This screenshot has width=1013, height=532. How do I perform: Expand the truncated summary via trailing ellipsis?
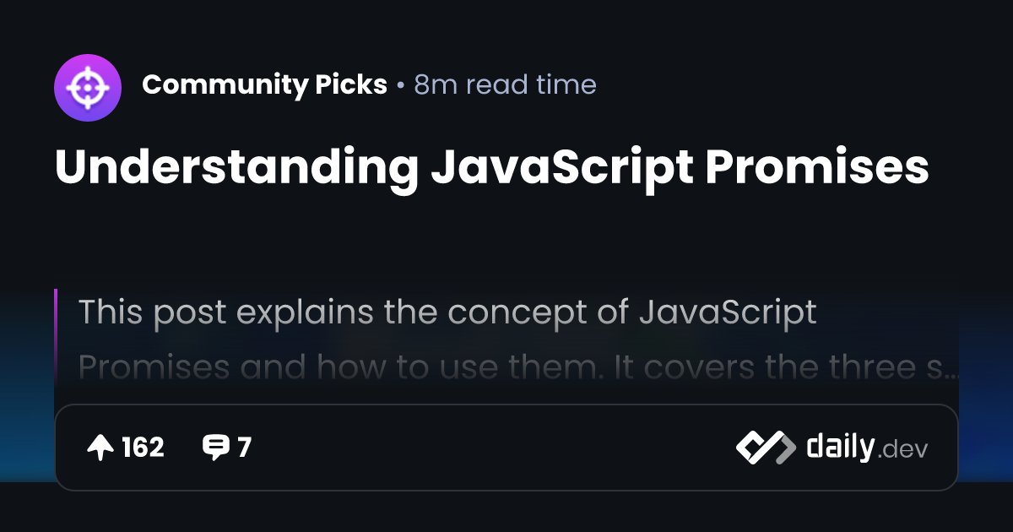coord(952,368)
